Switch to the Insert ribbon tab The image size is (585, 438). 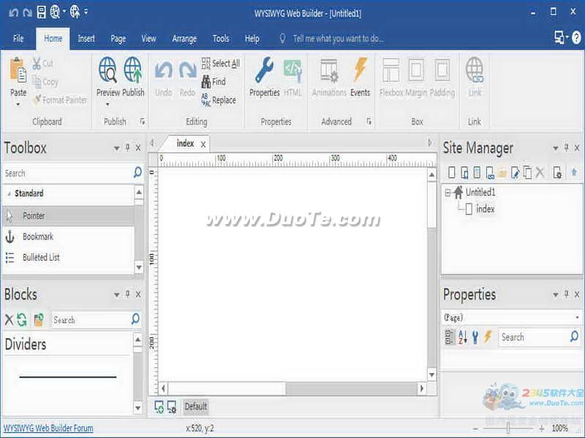86,39
